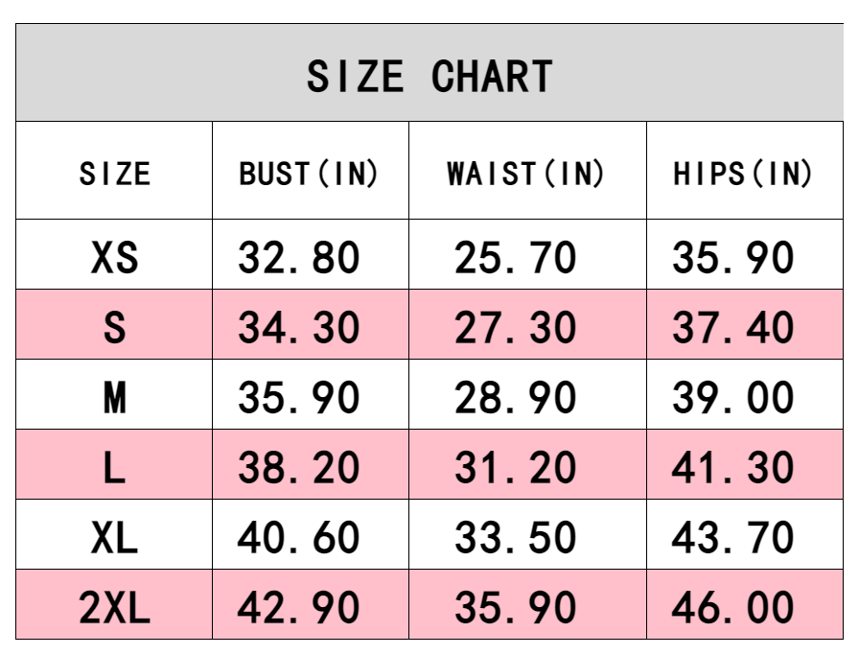The width and height of the screenshot is (859, 655).
Task: Select the L hips value 41.30
Action: [x=733, y=467]
